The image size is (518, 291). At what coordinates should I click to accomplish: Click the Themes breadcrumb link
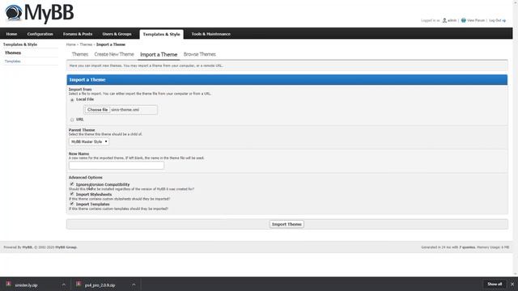click(x=86, y=44)
